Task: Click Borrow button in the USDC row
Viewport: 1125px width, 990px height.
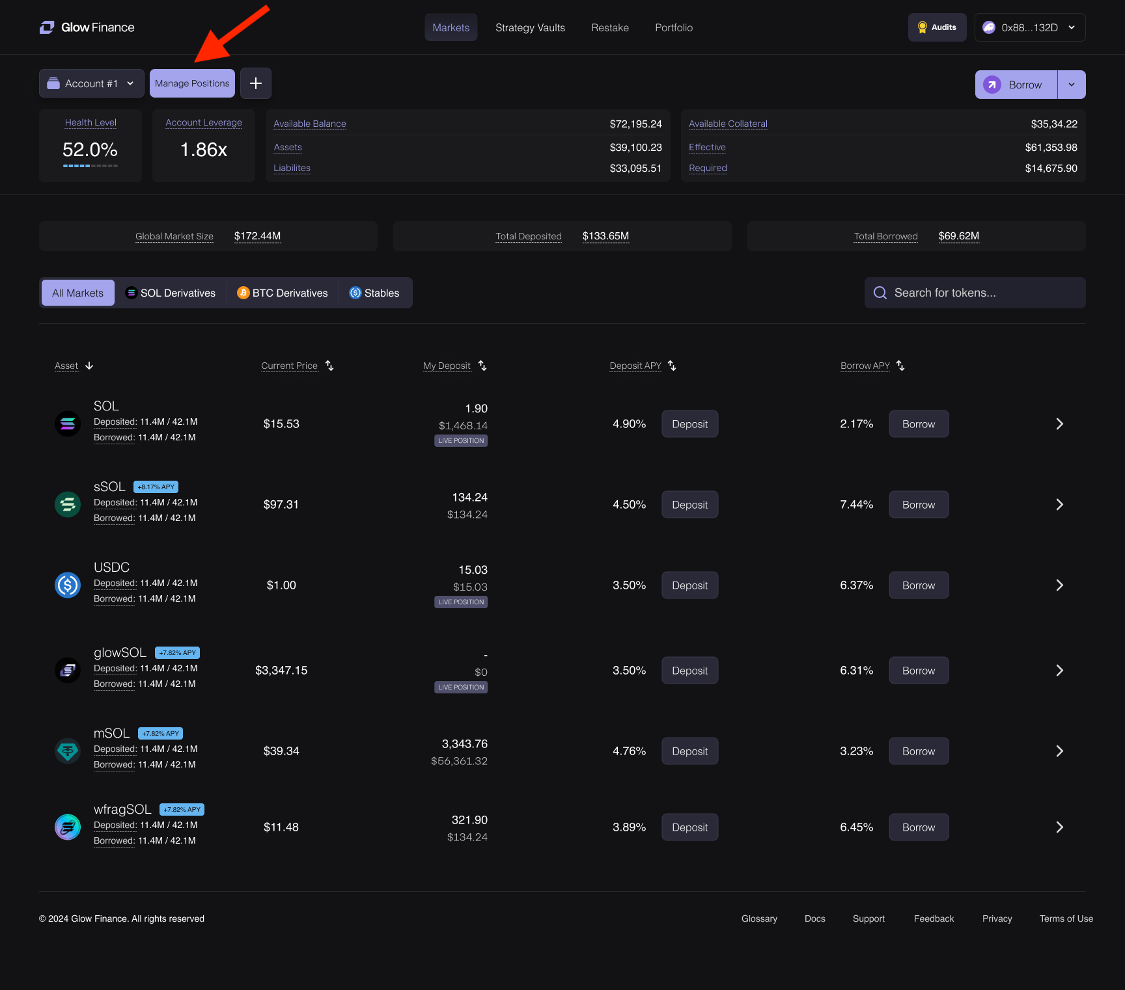Action: (x=918, y=585)
